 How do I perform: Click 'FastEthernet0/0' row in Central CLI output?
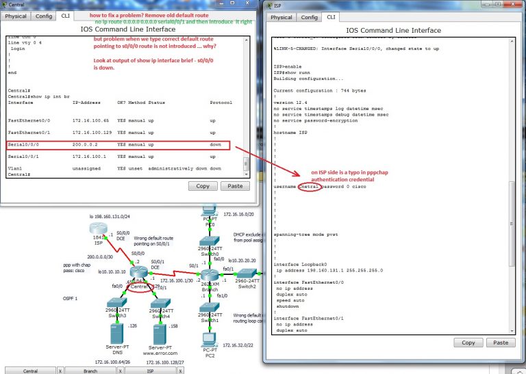pyautogui.click(x=112, y=120)
